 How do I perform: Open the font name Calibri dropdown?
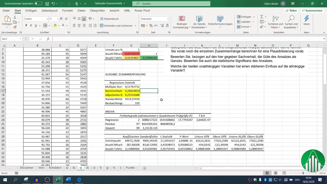click(x=47, y=19)
